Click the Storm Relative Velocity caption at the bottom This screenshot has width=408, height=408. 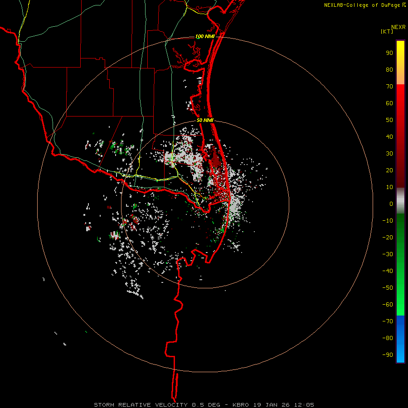click(204, 405)
